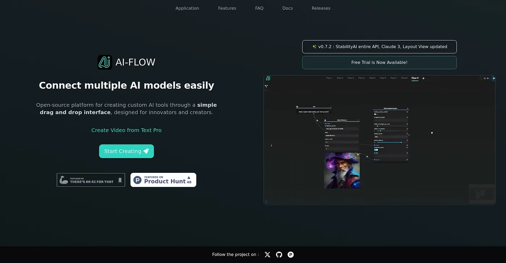Open X (Twitter) profile in footer
Image resolution: width=506 pixels, height=263 pixels.
tap(267, 255)
